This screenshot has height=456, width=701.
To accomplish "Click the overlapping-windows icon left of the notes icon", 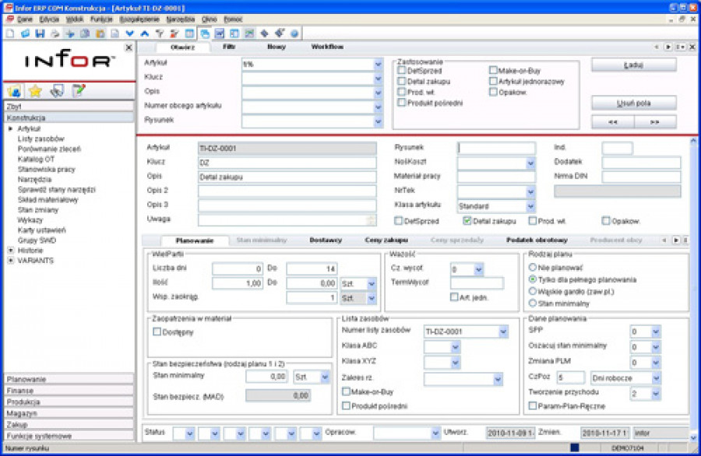I will [57, 91].
